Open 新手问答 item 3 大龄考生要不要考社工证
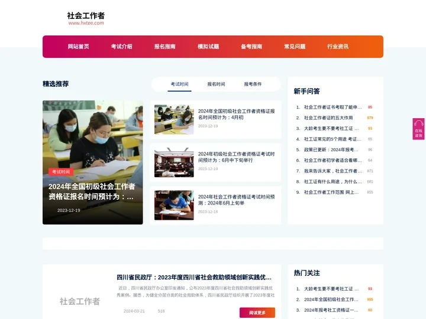This screenshot has width=426, height=319. [x=331, y=128]
